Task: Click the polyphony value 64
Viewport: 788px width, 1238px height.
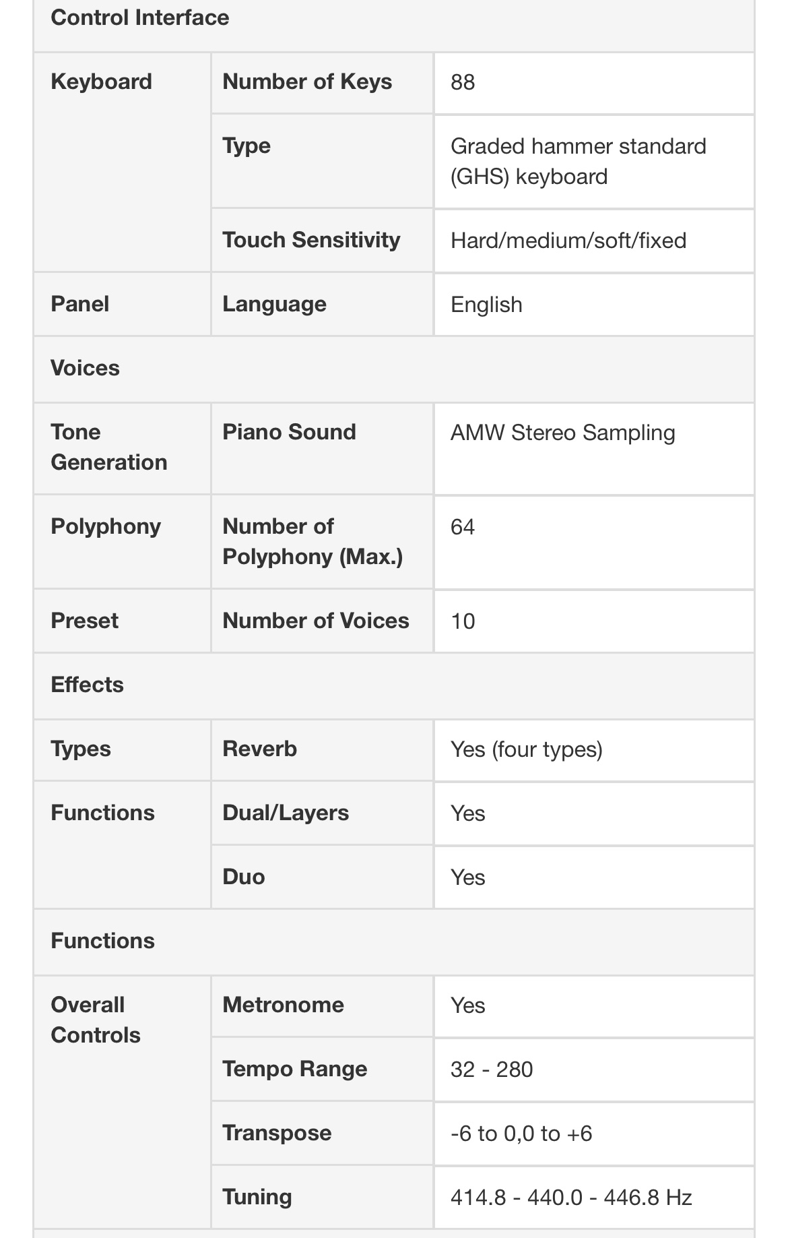Action: [463, 527]
